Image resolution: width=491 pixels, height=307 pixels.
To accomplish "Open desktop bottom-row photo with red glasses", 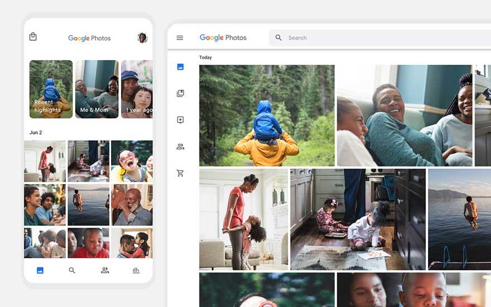I will click(x=267, y=290).
